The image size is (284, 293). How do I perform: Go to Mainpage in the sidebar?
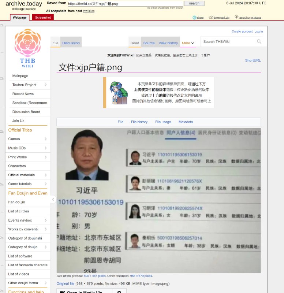[x=20, y=76]
